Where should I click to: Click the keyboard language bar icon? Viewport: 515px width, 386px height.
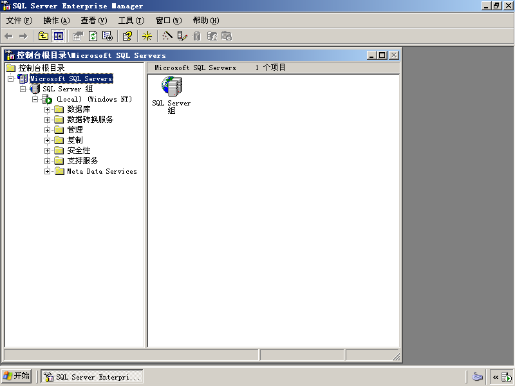pyautogui.click(x=477, y=376)
